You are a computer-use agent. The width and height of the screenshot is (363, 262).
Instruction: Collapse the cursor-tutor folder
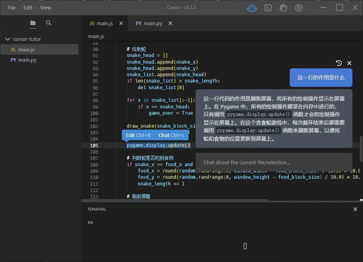tap(7, 39)
